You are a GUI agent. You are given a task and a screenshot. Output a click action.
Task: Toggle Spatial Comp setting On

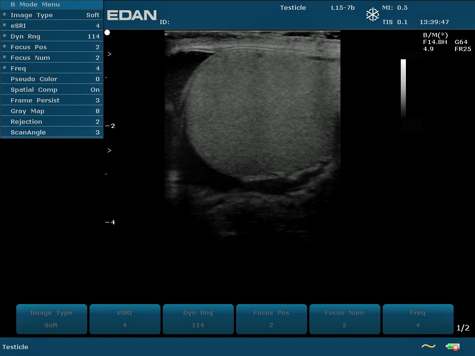51,90
